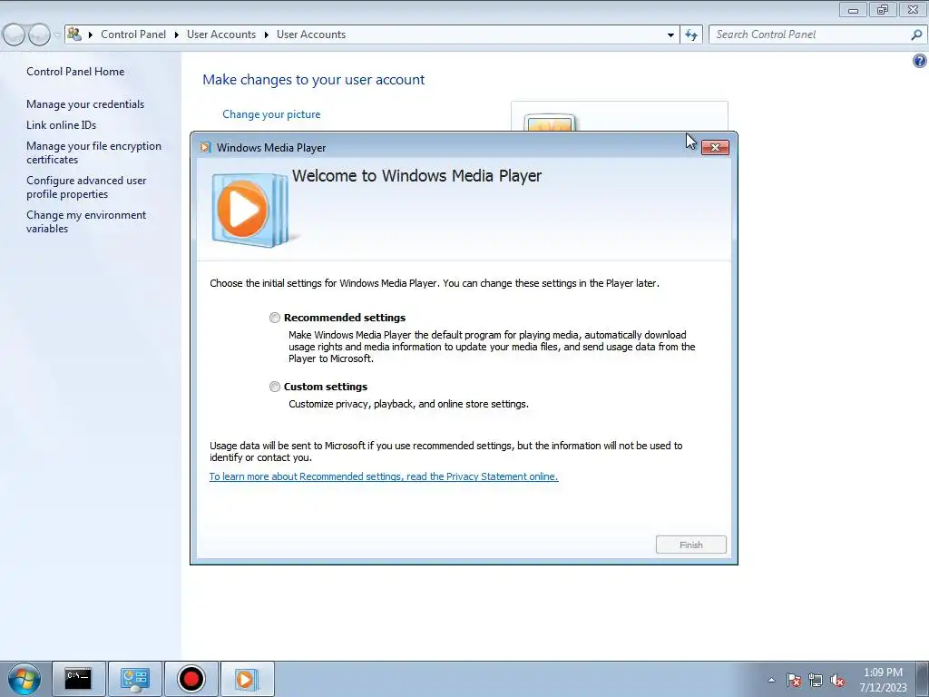Click the user account picture thumbnail
The image size is (929, 697).
coord(550,123)
